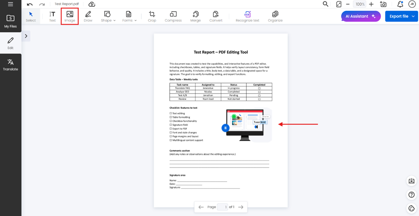Image resolution: width=419 pixels, height=216 pixels.
Task: Click the page number input field
Action: [x=222, y=207]
